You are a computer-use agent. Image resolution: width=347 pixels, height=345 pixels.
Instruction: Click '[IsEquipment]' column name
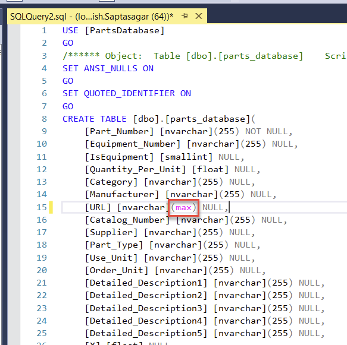(x=119, y=157)
